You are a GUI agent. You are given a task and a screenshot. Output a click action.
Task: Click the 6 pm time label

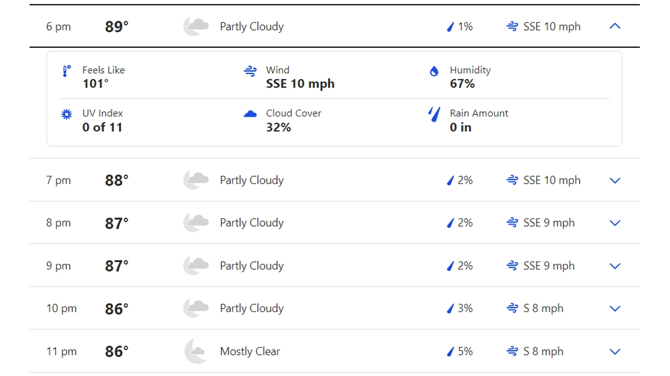[59, 27]
